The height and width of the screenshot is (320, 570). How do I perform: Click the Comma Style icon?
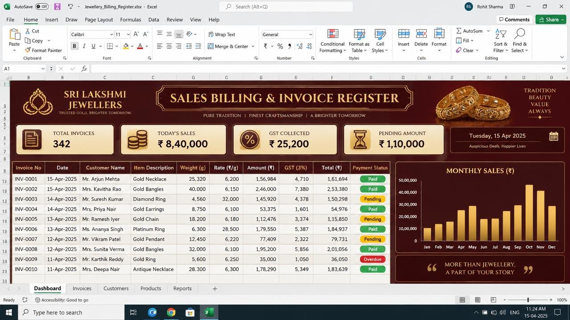tap(289, 46)
